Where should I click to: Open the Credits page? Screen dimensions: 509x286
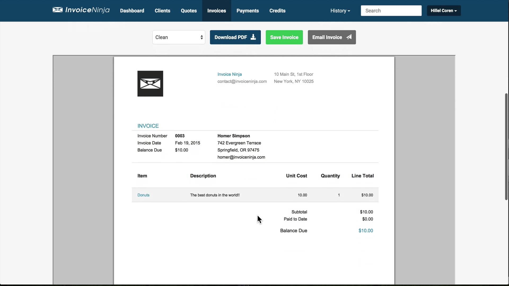277,11
